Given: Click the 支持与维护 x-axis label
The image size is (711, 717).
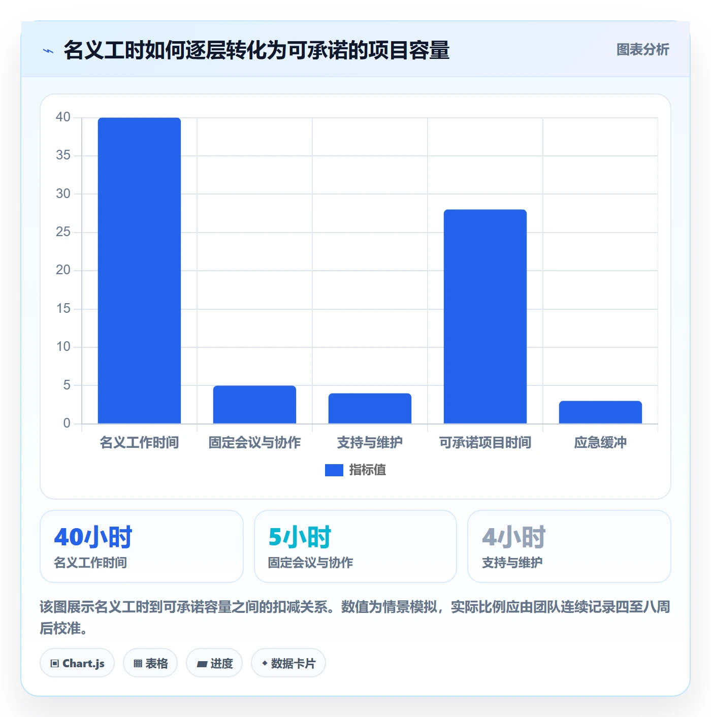Looking at the screenshot, I should click(370, 443).
